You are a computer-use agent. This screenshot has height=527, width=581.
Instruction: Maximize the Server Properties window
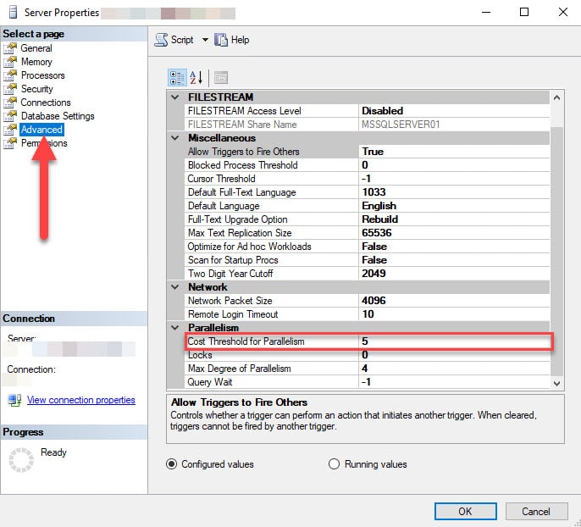click(524, 12)
